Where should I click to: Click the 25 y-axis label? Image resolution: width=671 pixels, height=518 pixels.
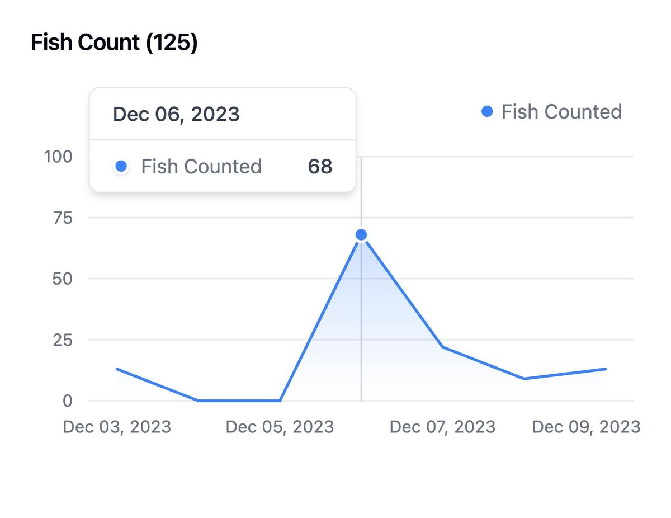(x=63, y=340)
